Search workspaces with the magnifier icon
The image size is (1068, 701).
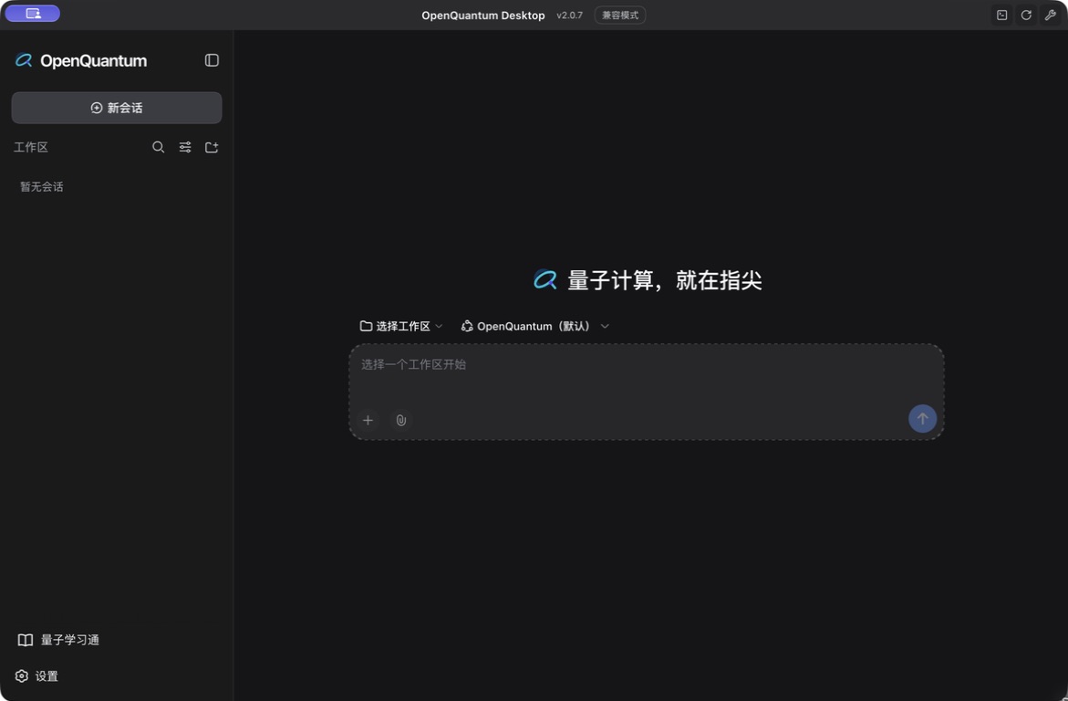pyautogui.click(x=158, y=147)
